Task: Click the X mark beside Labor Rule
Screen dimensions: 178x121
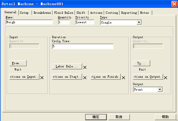Action: 85,67
